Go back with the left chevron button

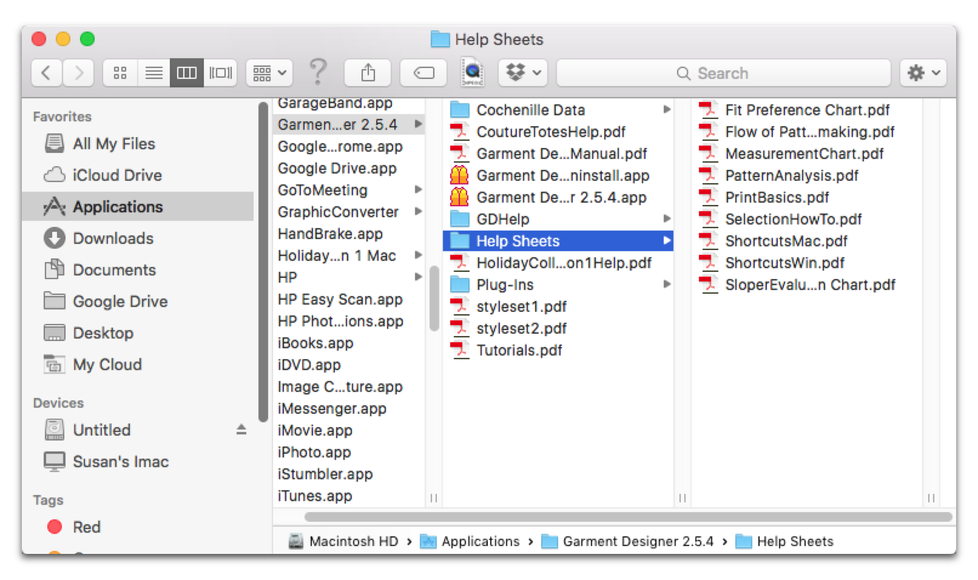coord(47,73)
